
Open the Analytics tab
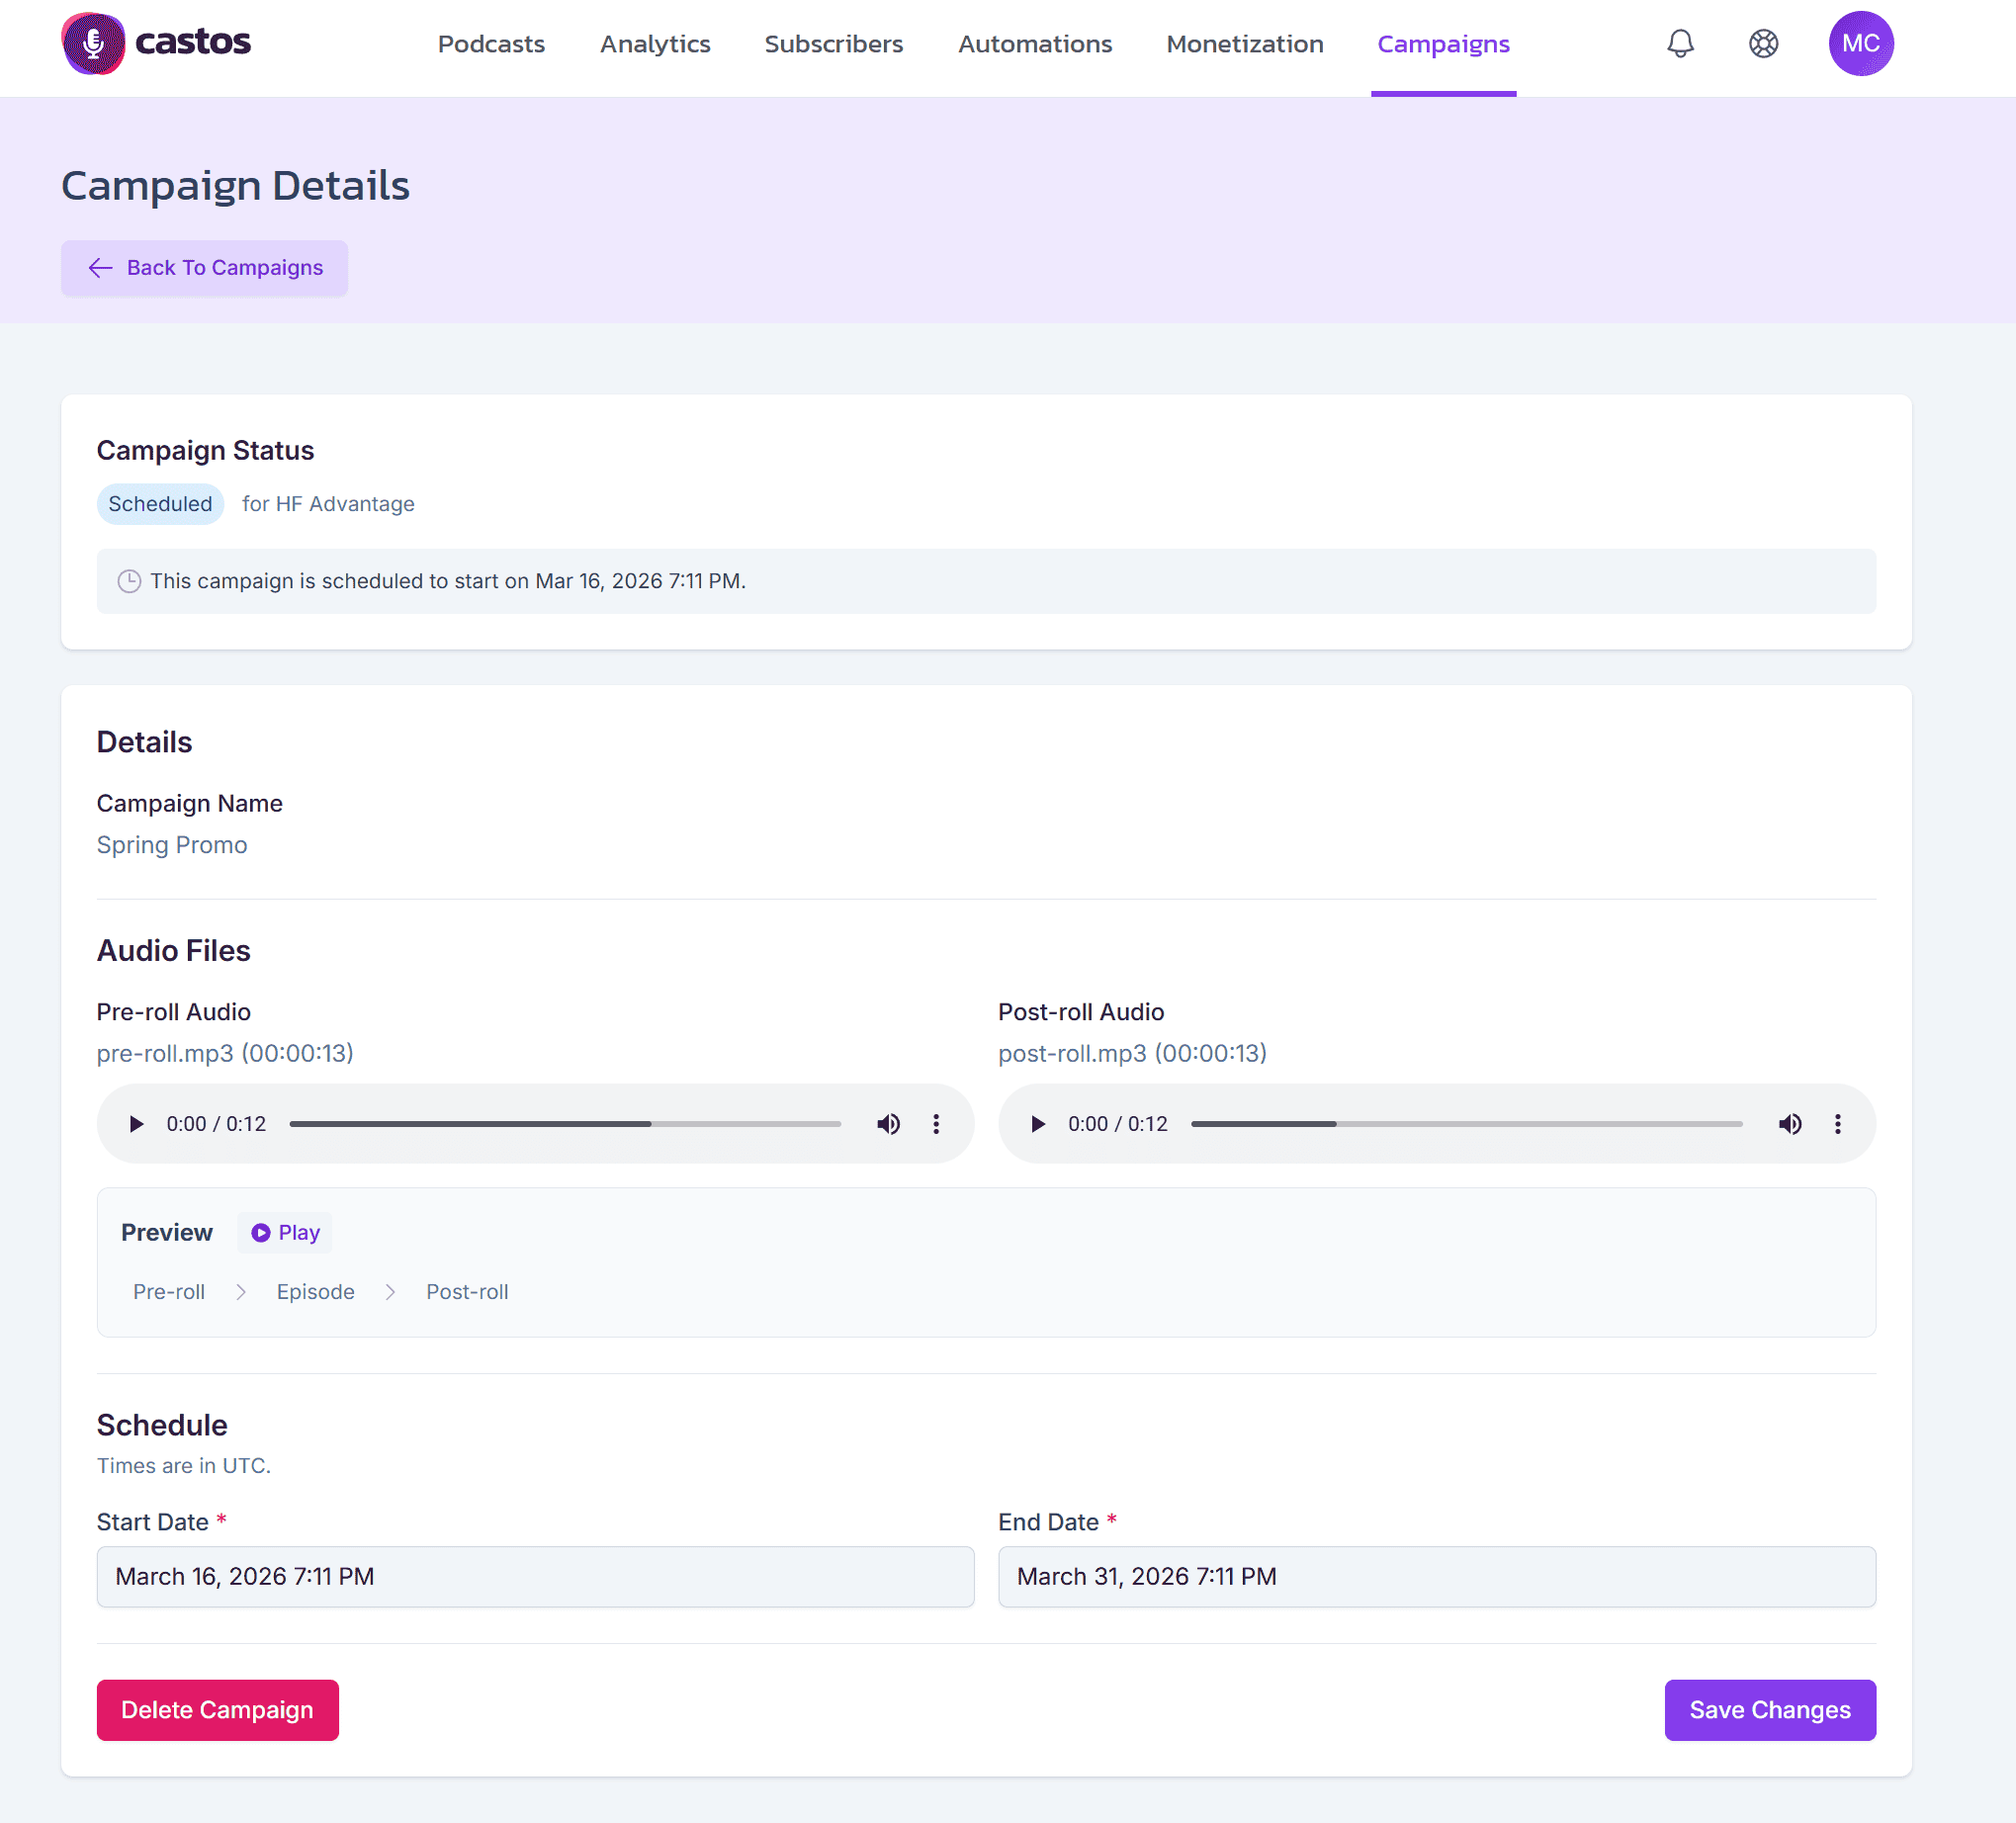(655, 44)
